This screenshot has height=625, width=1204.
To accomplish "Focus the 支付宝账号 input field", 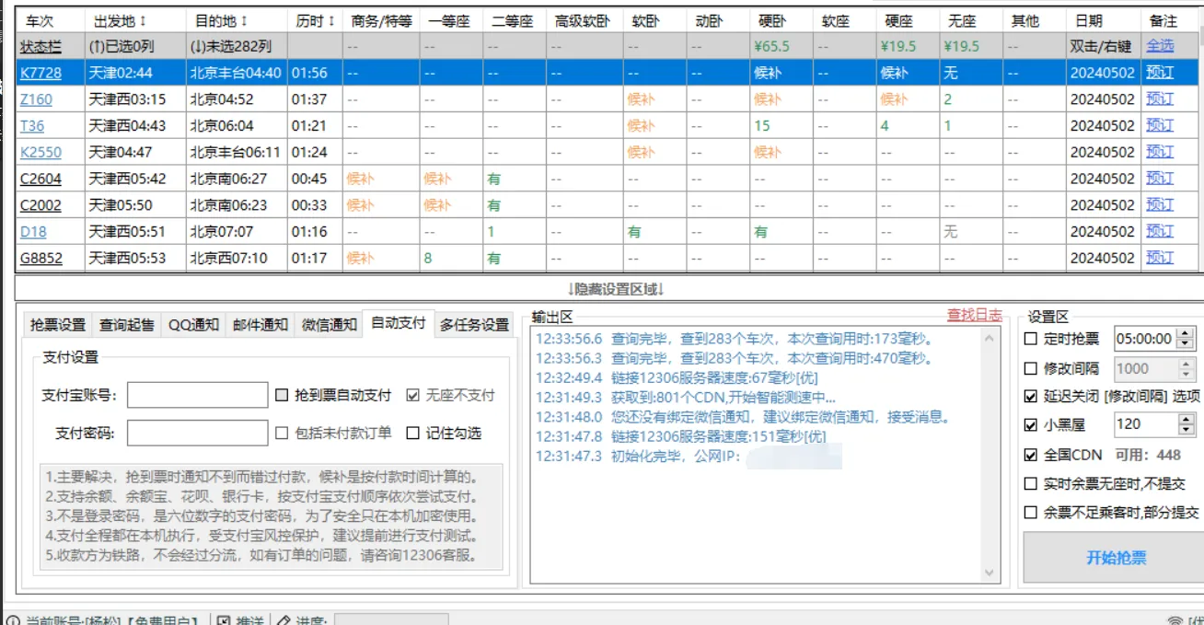I will (198, 396).
